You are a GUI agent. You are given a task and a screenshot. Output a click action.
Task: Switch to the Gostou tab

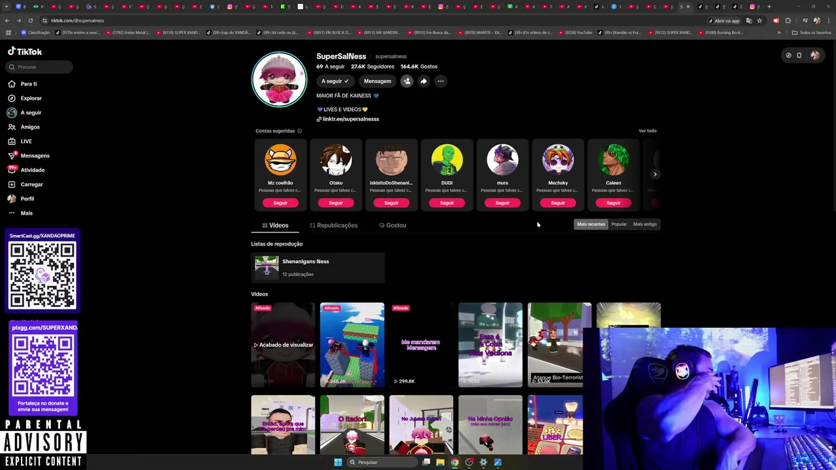[393, 225]
